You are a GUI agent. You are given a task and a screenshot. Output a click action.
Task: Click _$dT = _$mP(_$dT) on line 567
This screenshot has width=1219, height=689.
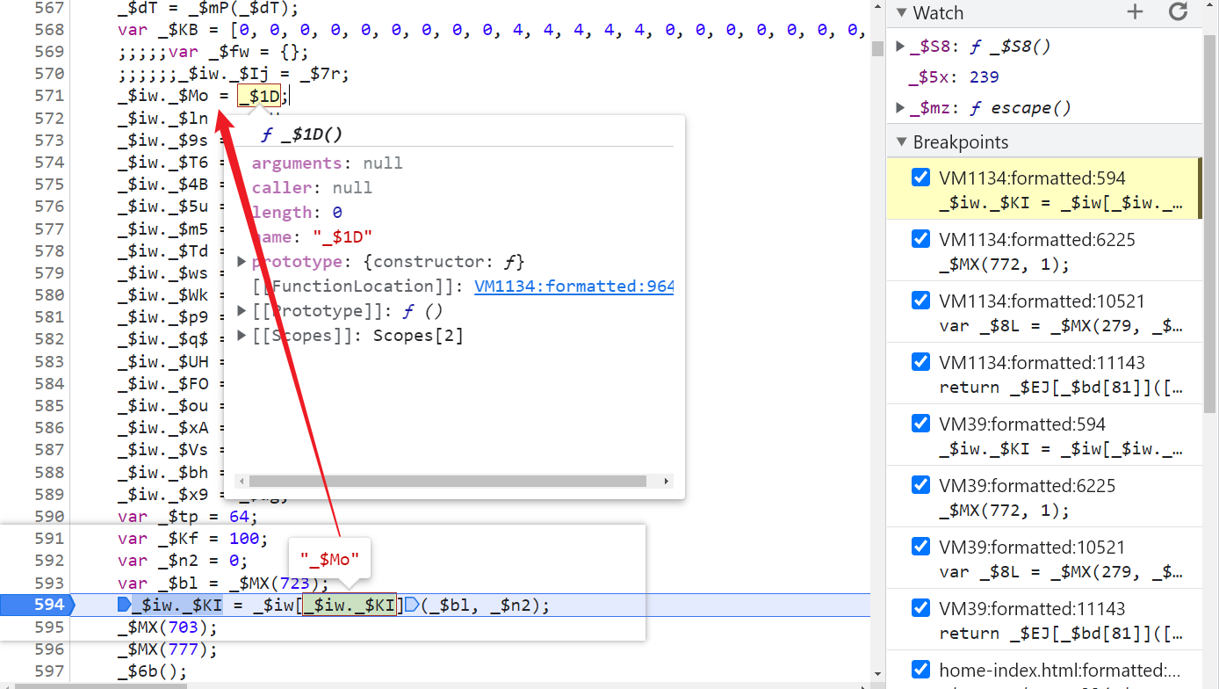coord(208,10)
